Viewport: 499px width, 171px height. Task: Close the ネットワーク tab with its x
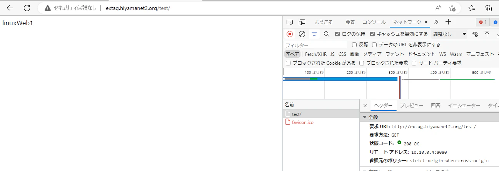coord(426,22)
